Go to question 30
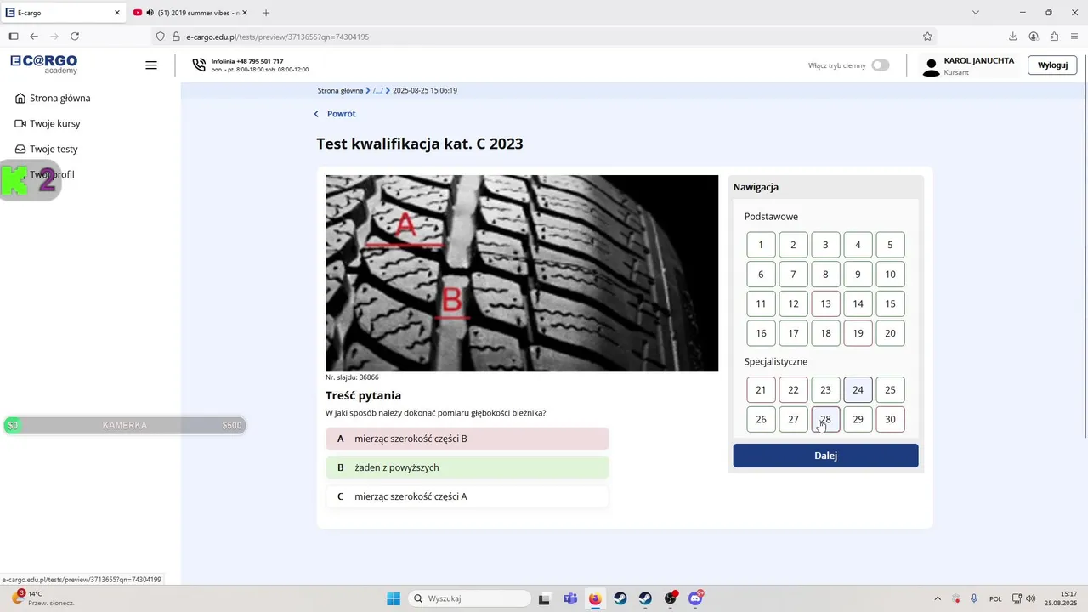Image resolution: width=1088 pixels, height=612 pixels. (x=890, y=419)
